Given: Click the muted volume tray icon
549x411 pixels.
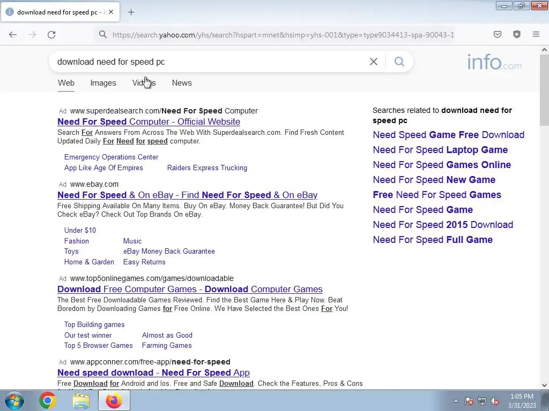Looking at the screenshot, I should (495, 401).
